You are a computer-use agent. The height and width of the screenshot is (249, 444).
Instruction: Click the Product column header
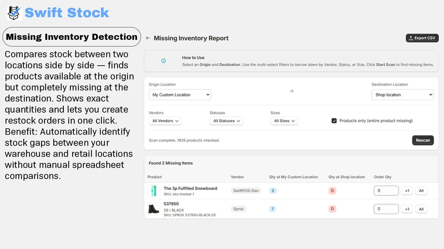(155, 177)
